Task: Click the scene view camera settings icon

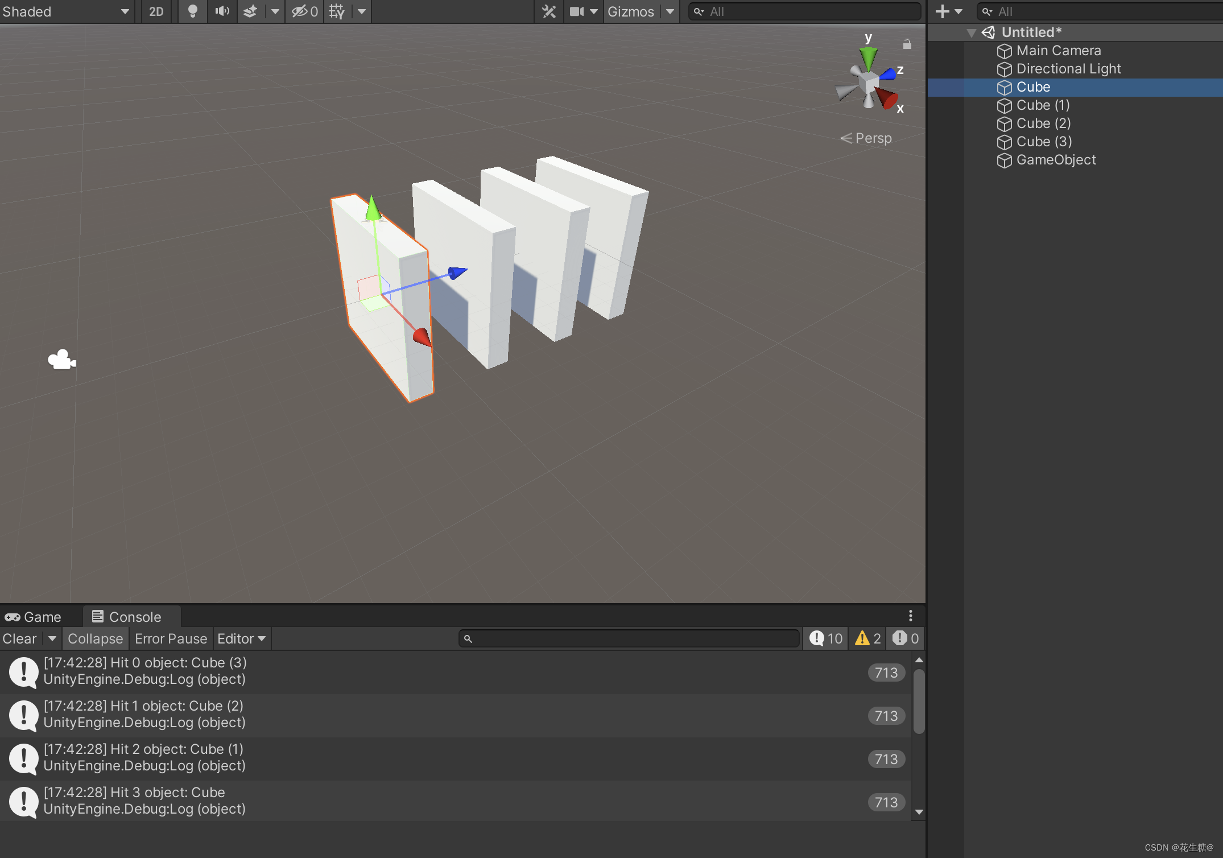Action: pyautogui.click(x=576, y=11)
